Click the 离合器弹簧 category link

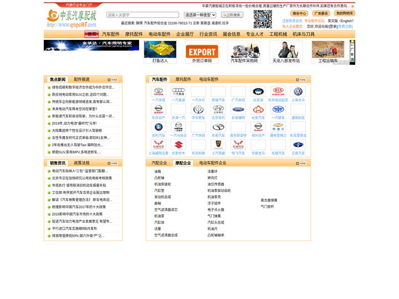(x=269, y=200)
